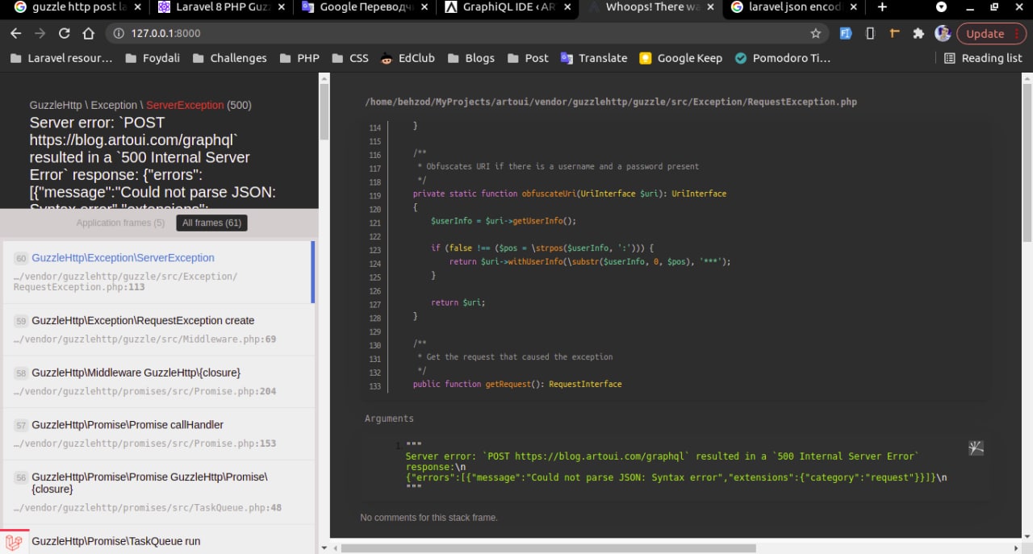Select the TaskQueue run frame
The height and width of the screenshot is (554, 1033).
click(x=157, y=540)
